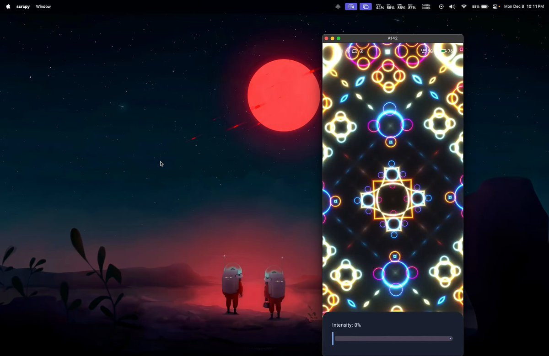Open the Sound volume menu icon
The height and width of the screenshot is (356, 549).
(x=452, y=7)
